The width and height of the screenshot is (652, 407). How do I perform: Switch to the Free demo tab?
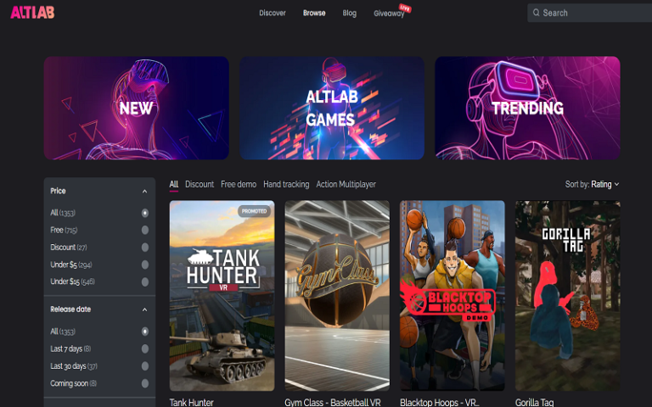[239, 184]
